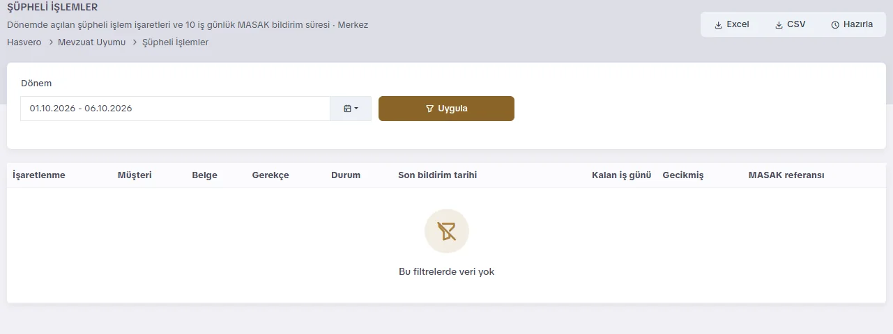This screenshot has width=893, height=334.
Task: Click the calendar icon in Dönem field
Action: tap(347, 109)
